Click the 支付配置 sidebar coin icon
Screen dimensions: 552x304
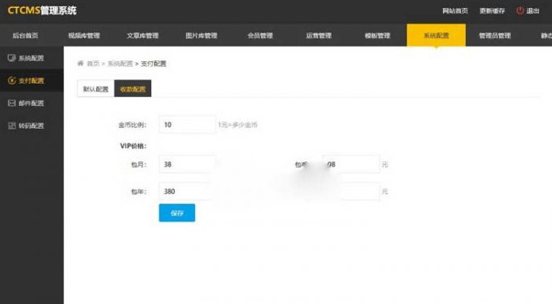(x=12, y=80)
